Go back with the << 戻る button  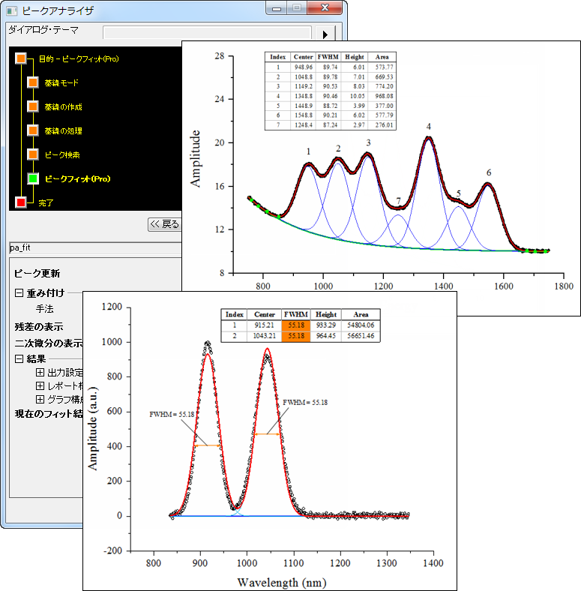[x=165, y=224]
